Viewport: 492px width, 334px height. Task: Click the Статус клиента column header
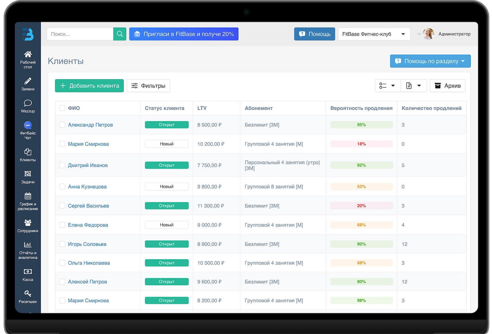tap(165, 108)
